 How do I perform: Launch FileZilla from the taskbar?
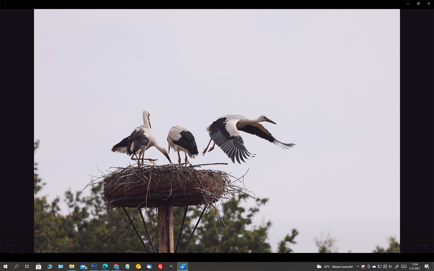coord(160,266)
